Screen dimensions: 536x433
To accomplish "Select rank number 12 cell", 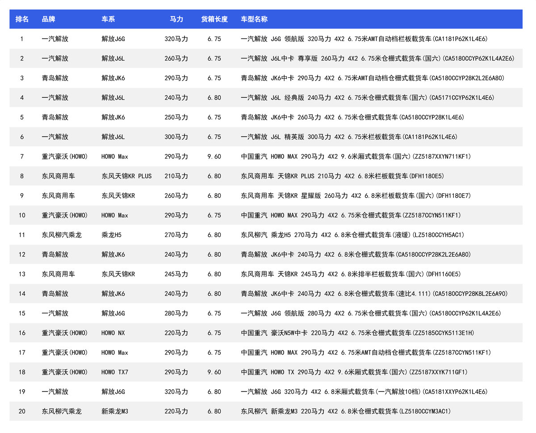I will click(22, 255).
